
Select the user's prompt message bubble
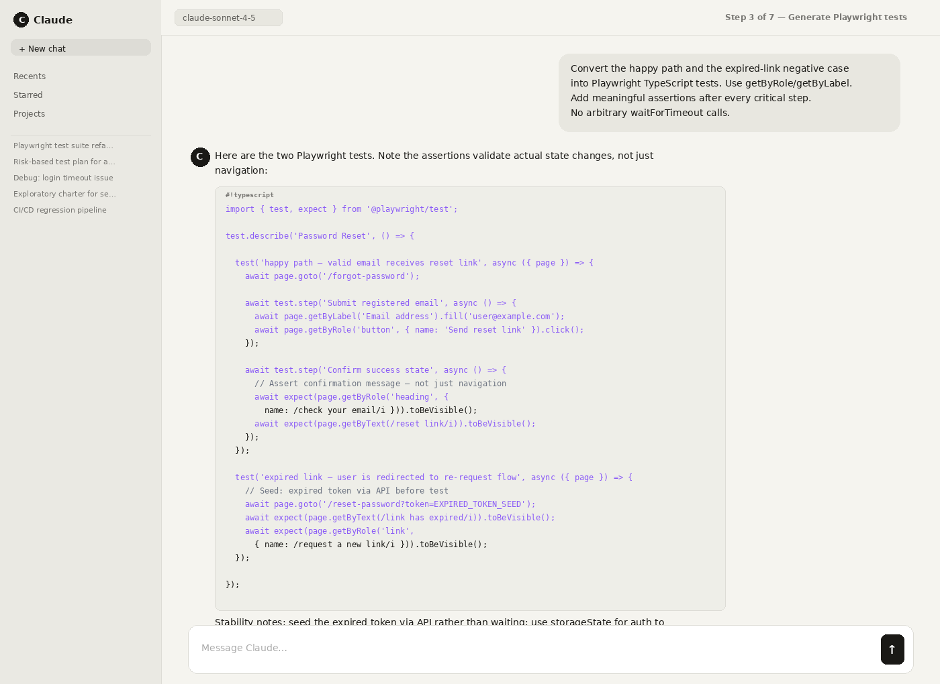pos(729,91)
